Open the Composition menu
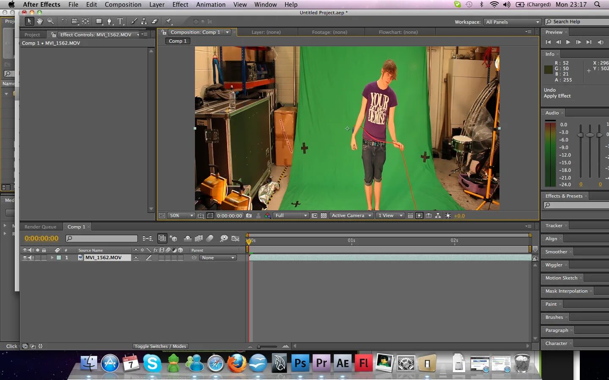 [123, 4]
